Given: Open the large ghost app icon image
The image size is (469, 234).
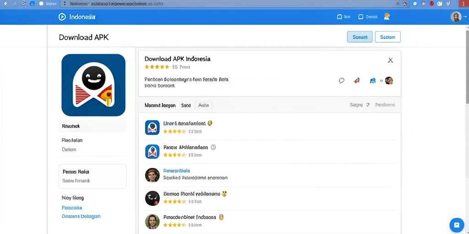Looking at the screenshot, I should point(93,85).
